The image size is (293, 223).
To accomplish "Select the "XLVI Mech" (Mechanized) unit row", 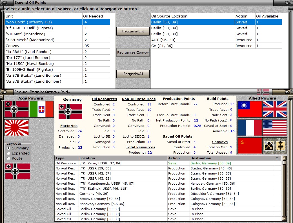I will [x=57, y=40].
